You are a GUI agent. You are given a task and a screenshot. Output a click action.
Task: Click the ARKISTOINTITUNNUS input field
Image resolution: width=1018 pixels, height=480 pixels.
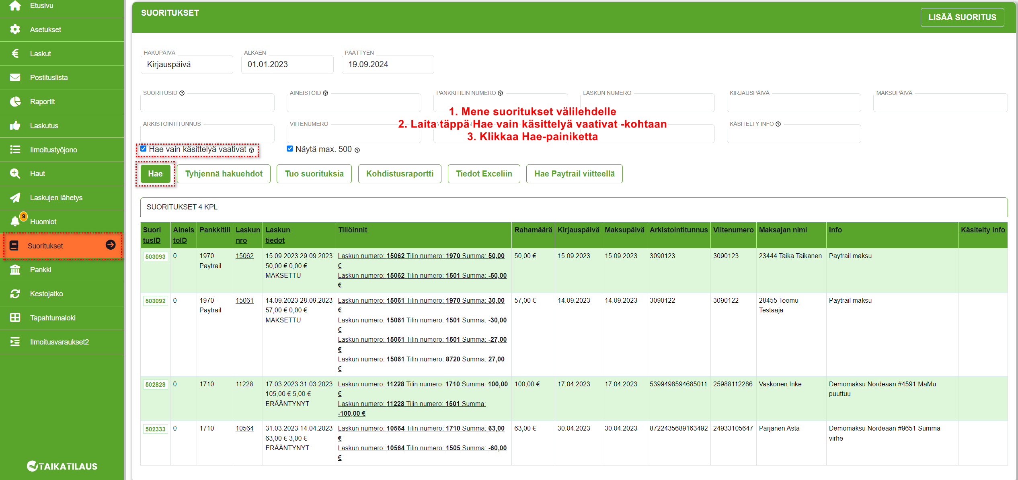coord(207,134)
